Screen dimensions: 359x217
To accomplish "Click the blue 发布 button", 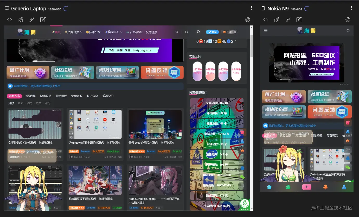I will coord(212,32).
